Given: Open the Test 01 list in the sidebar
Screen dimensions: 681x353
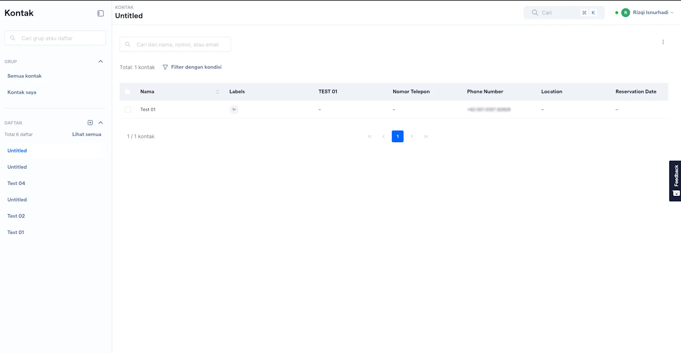Looking at the screenshot, I should coord(16,232).
